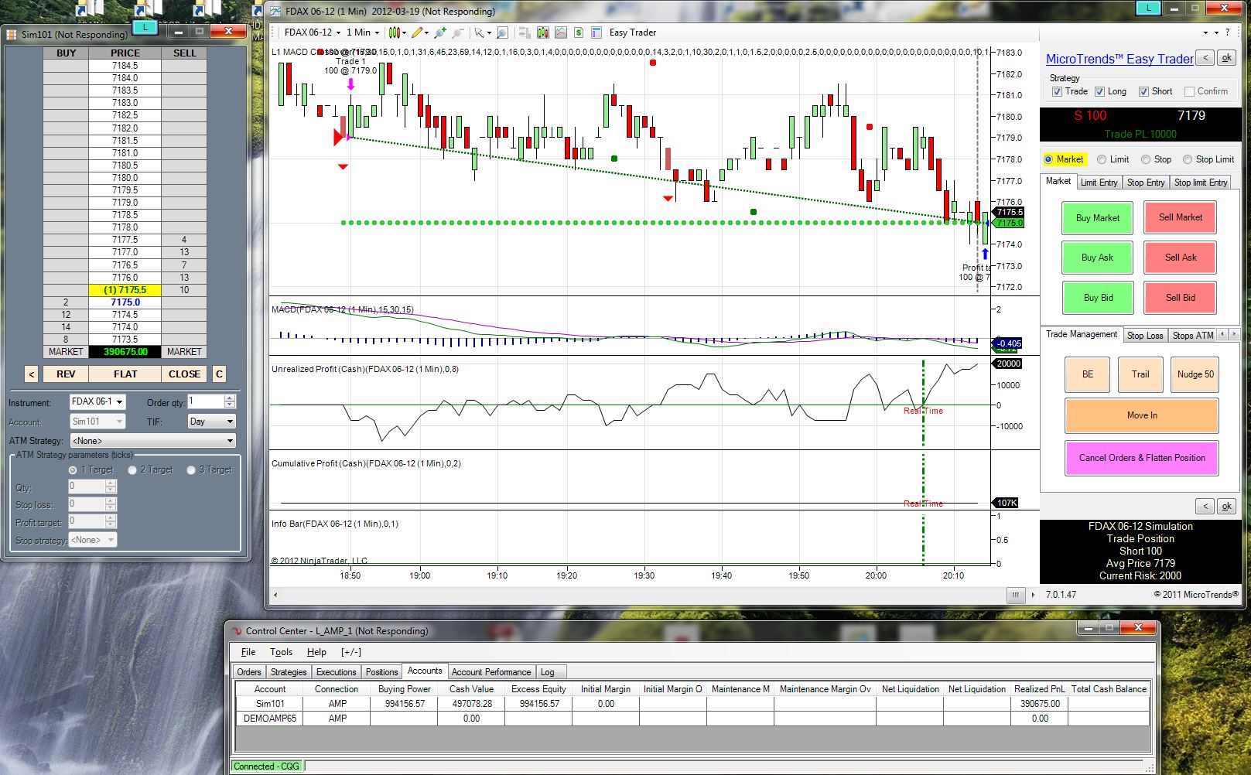The image size is (1251, 775).
Task: Click the lower < button above position summary
Action: pos(1205,507)
